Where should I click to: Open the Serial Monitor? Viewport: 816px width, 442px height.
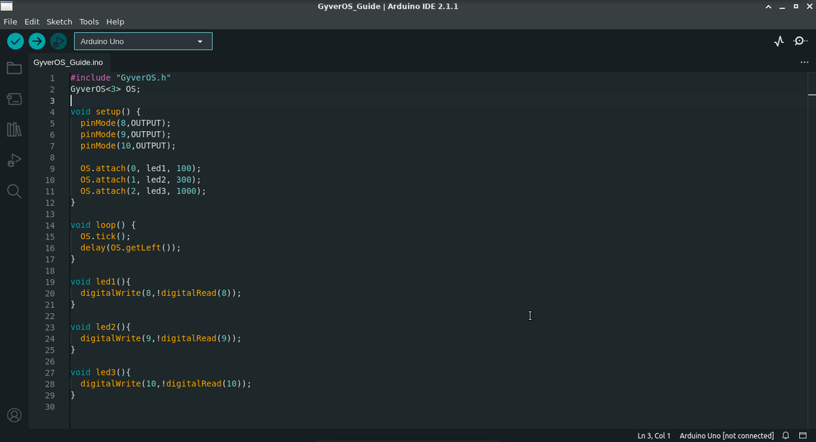pyautogui.click(x=801, y=41)
